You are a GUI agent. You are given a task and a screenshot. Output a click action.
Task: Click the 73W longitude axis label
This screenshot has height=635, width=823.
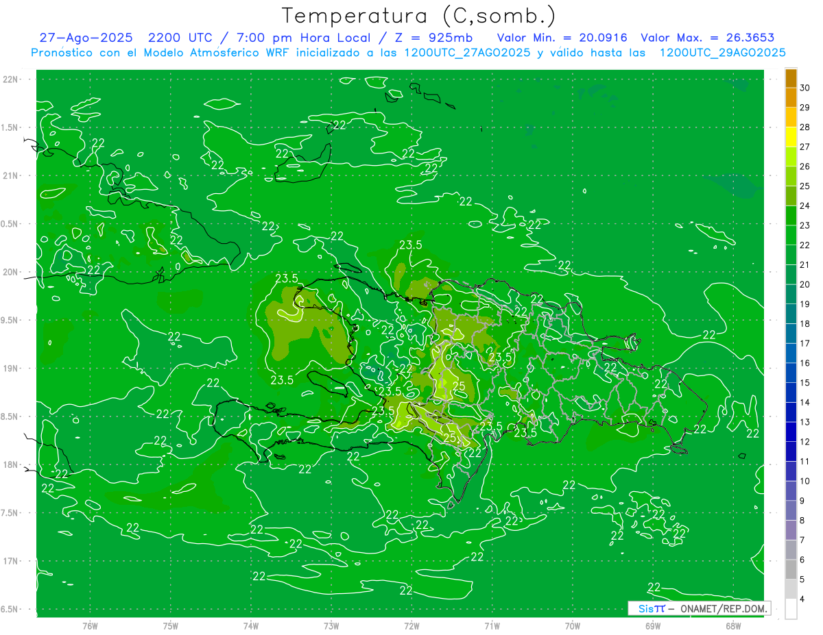coord(331,626)
